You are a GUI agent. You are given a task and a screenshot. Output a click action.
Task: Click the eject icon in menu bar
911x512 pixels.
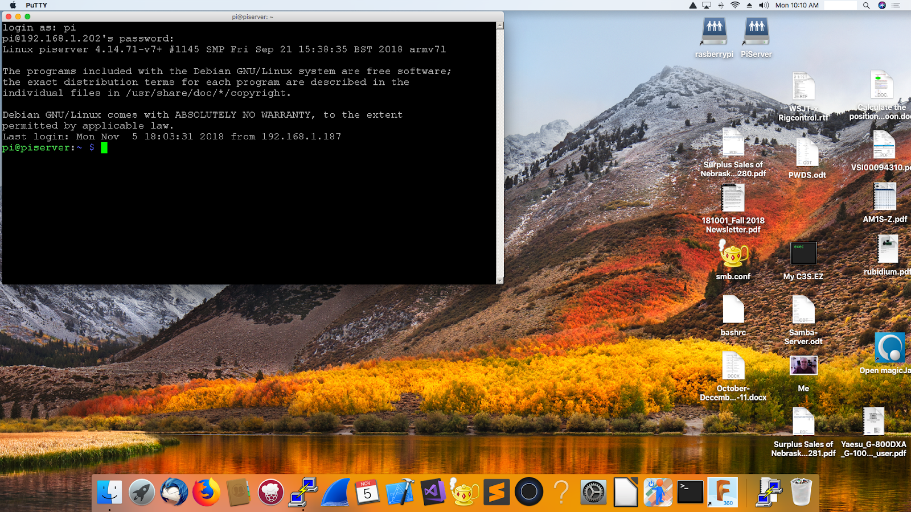tap(749, 5)
